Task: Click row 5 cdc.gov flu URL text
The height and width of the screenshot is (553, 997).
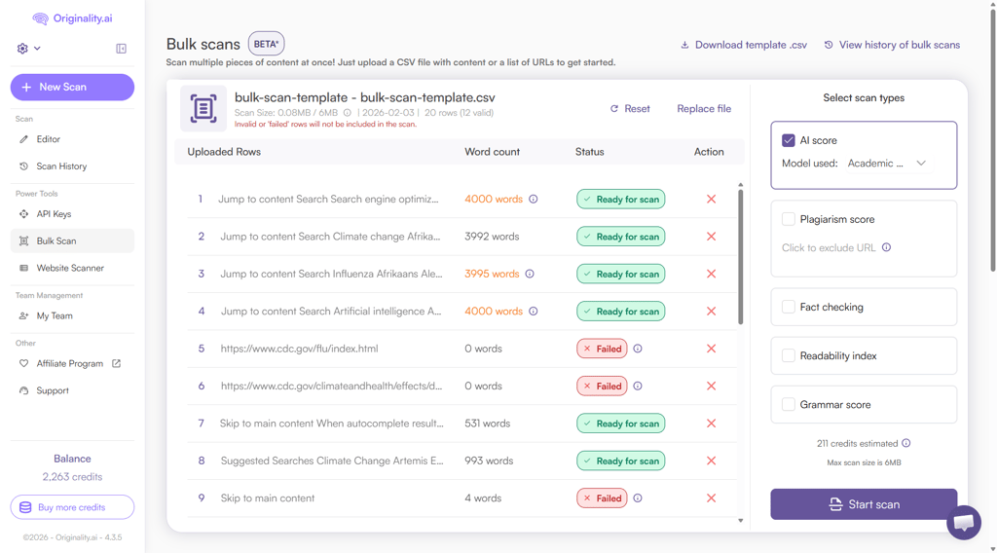Action: tap(299, 349)
